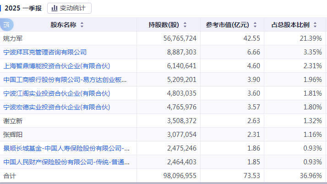Select market value 42.55
Image resolution: width=327 pixels, height=184 pixels.
click(252, 38)
